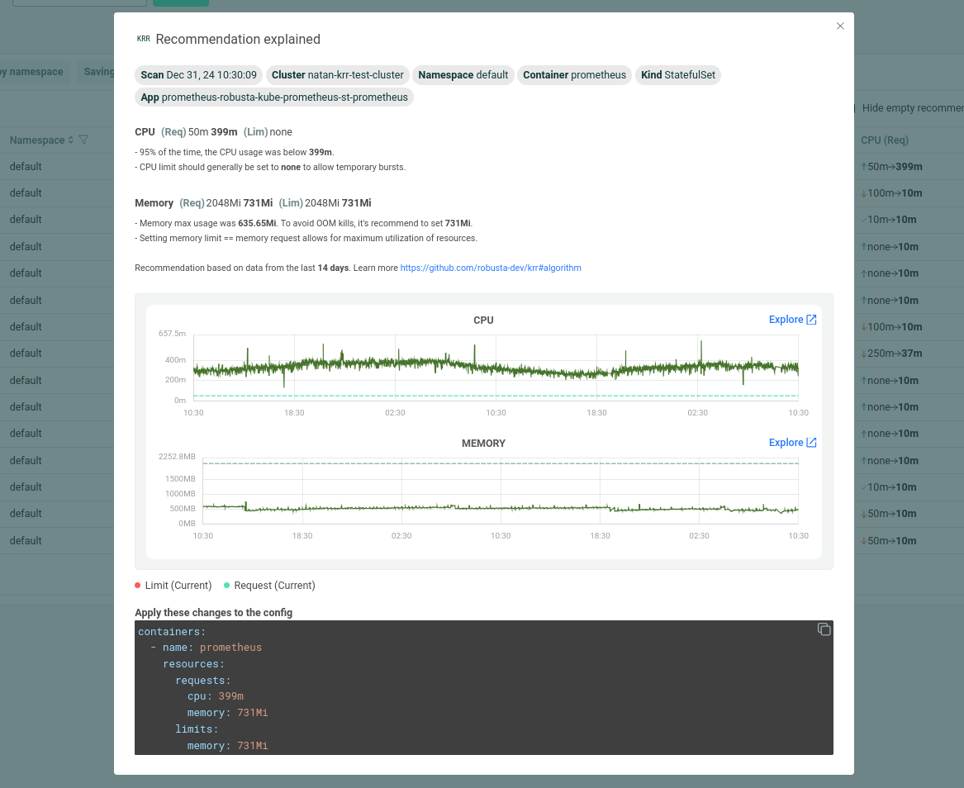
Task: Click the Recommendation explained title
Action: click(238, 39)
